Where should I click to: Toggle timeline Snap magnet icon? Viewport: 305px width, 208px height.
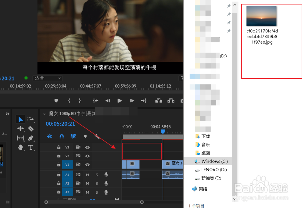(x=62, y=136)
